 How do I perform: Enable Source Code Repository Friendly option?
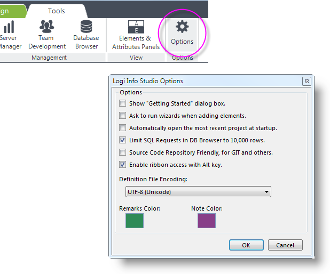(x=122, y=152)
